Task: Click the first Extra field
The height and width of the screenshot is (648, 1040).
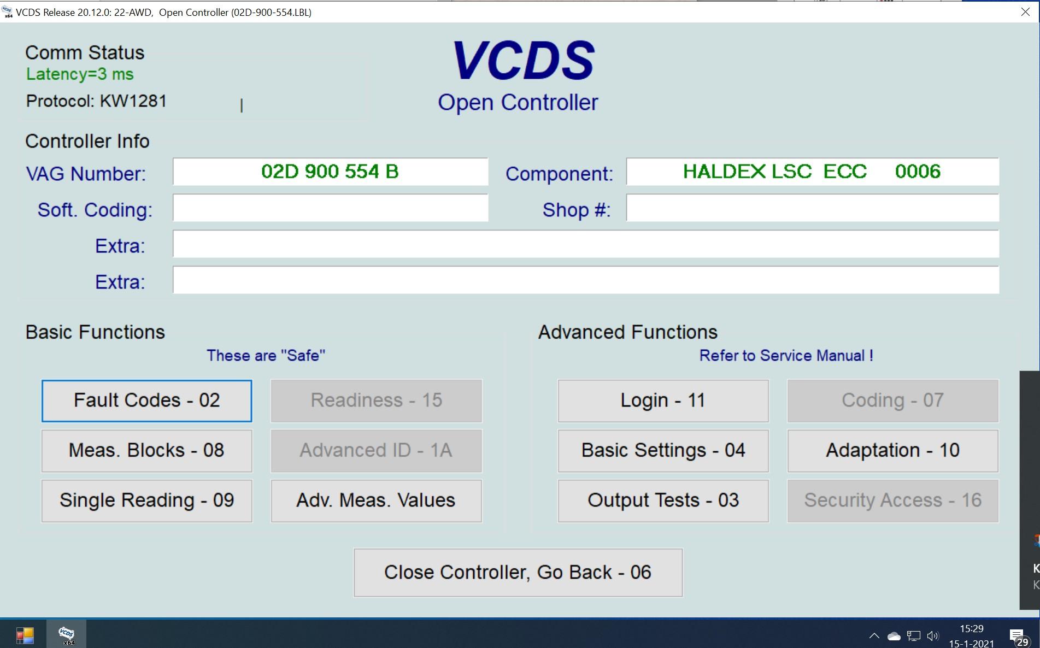Action: point(586,244)
